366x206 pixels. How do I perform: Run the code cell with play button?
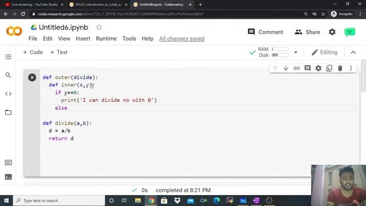tap(32, 77)
